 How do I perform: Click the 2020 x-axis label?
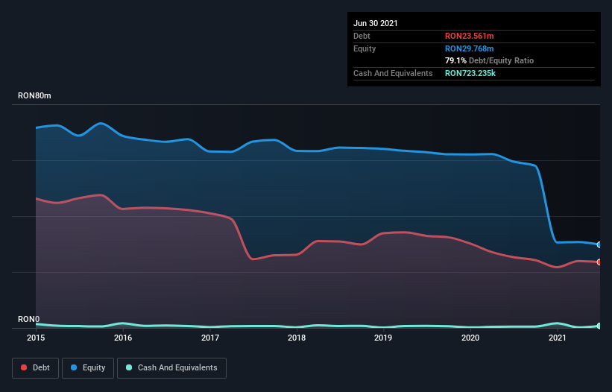[x=470, y=338]
